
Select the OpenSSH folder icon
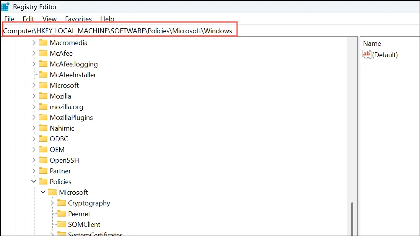(x=43, y=160)
